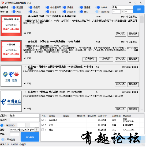Toggle the monitor panel 筛选价格 switch
The image size is (146, 147).
(2, 125)
